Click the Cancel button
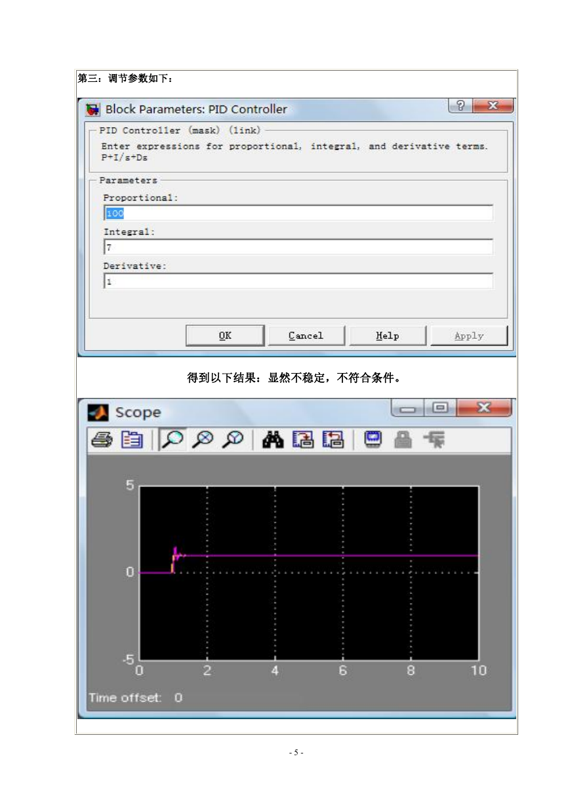 pos(306,336)
